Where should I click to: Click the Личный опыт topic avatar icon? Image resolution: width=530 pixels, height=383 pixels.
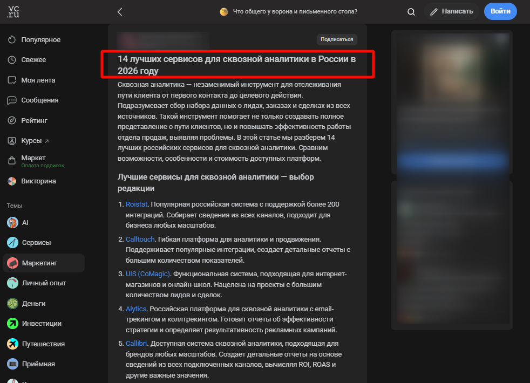(12, 283)
